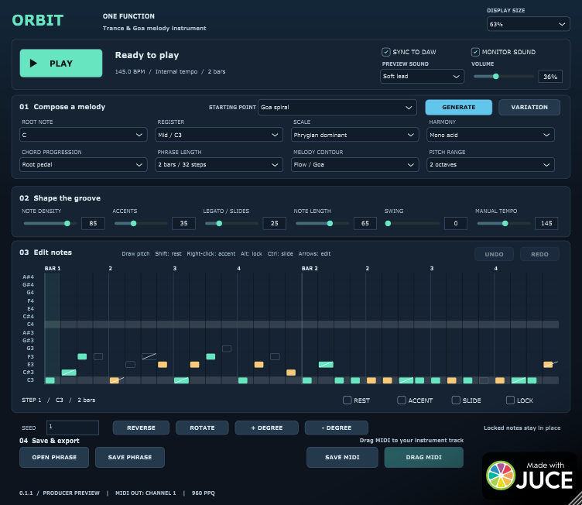Viewport: 582px width, 505px height.
Task: Click the GENERATE button
Action: pyautogui.click(x=458, y=107)
